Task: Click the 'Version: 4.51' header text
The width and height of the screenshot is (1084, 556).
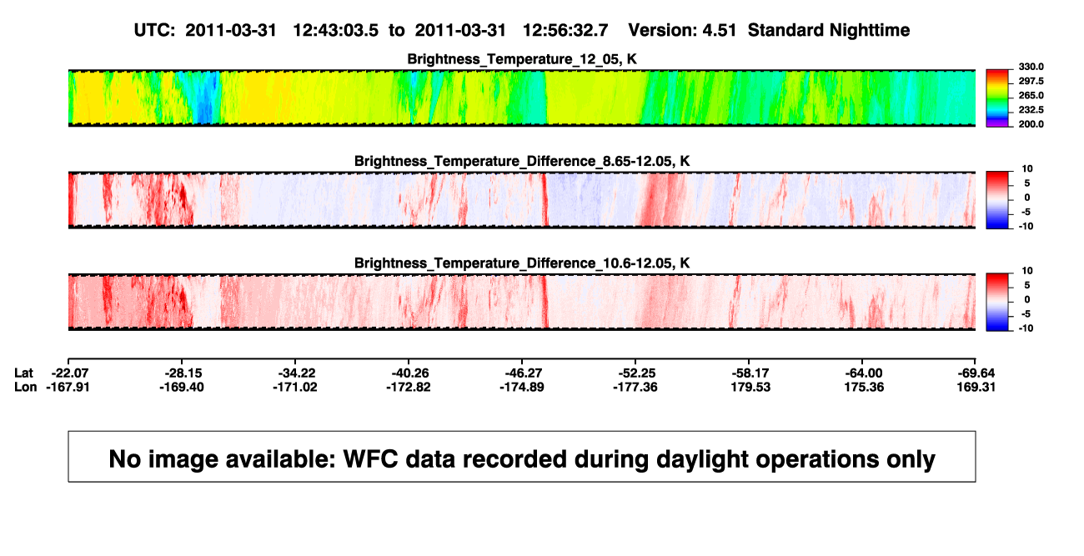Action: [684, 30]
